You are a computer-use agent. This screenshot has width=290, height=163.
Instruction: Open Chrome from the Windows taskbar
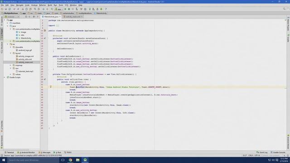click(x=70, y=160)
